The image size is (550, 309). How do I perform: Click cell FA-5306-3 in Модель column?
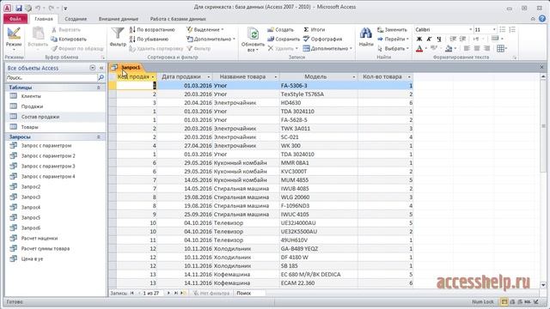click(x=319, y=86)
